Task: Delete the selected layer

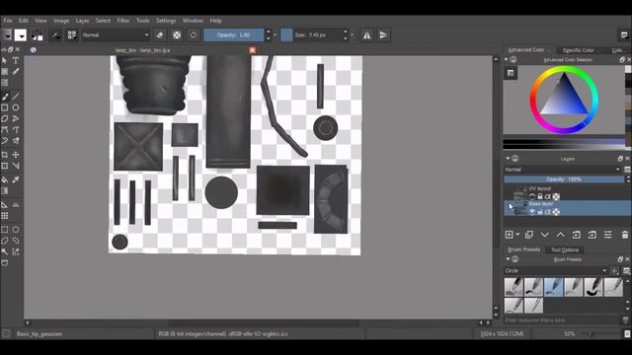Action: click(x=625, y=235)
